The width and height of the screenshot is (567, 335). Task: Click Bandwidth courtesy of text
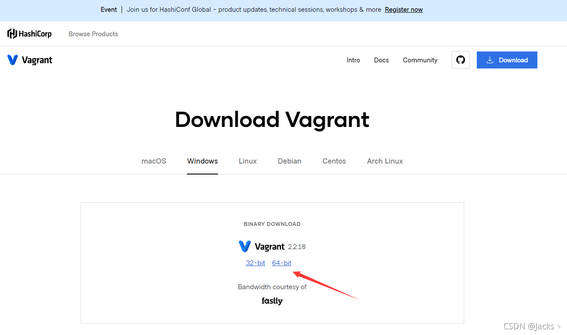272,287
